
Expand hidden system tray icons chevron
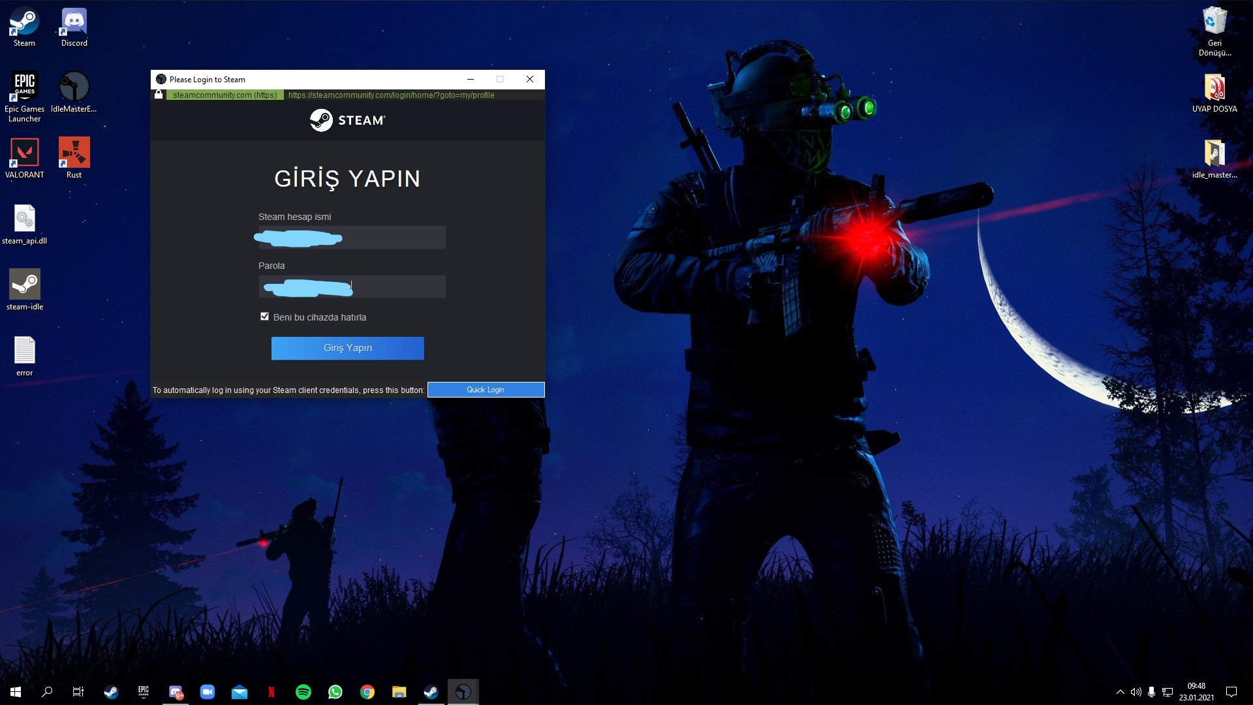(1120, 692)
